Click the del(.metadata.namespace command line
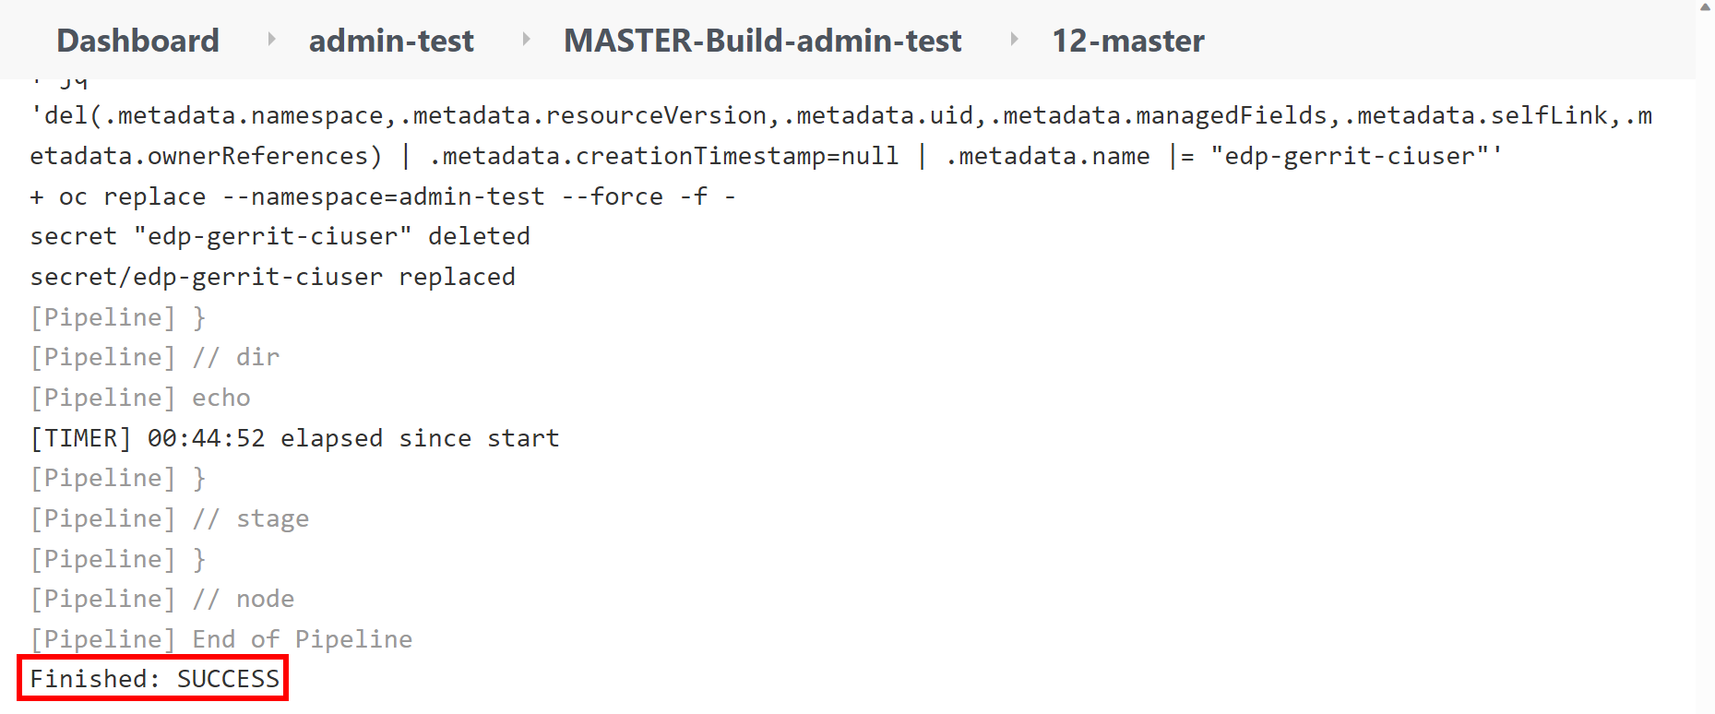The height and width of the screenshot is (714, 1715). (x=840, y=115)
